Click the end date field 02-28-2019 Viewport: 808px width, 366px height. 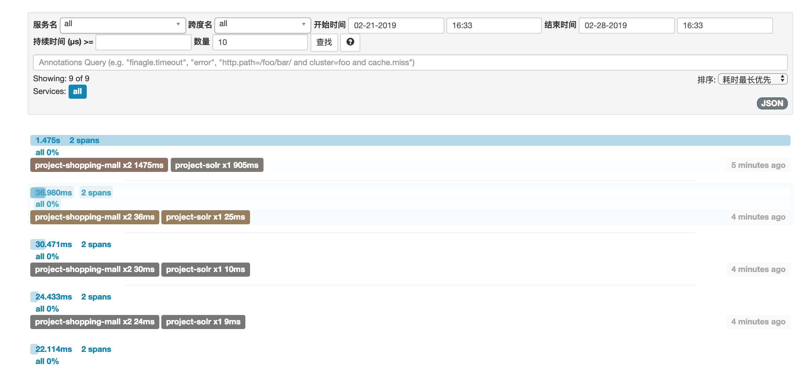pos(627,26)
